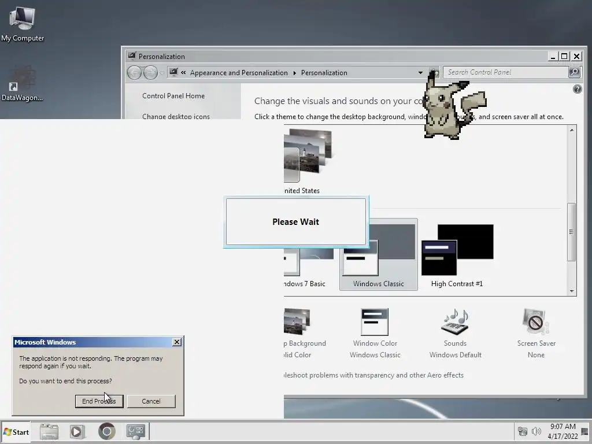Viewport: 592px width, 444px height.
Task: Click the show desktop tray icon
Action: (585, 431)
